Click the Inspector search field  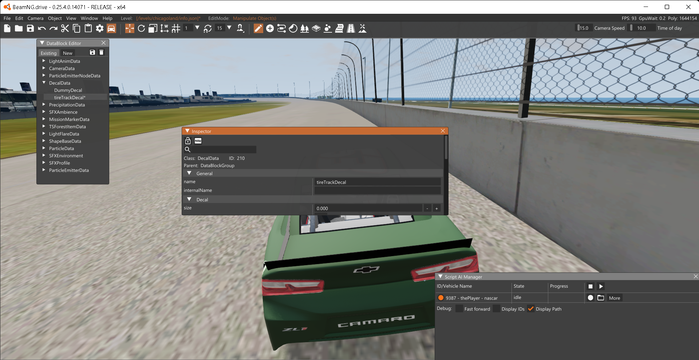tap(224, 149)
